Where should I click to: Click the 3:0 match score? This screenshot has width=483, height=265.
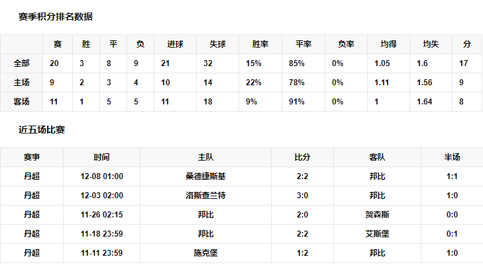302,196
